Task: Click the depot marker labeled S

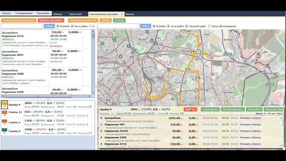Action: pos(199,52)
